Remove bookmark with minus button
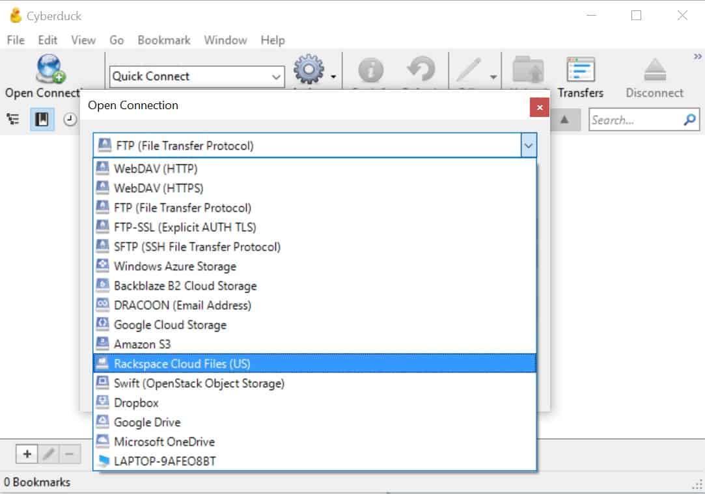The width and height of the screenshot is (705, 494). 70,454
